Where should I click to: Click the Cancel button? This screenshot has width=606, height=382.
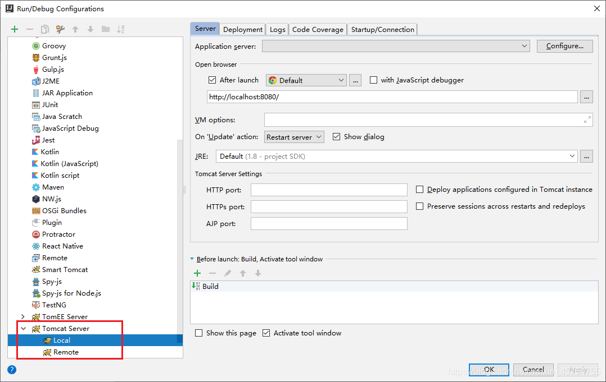pos(533,369)
